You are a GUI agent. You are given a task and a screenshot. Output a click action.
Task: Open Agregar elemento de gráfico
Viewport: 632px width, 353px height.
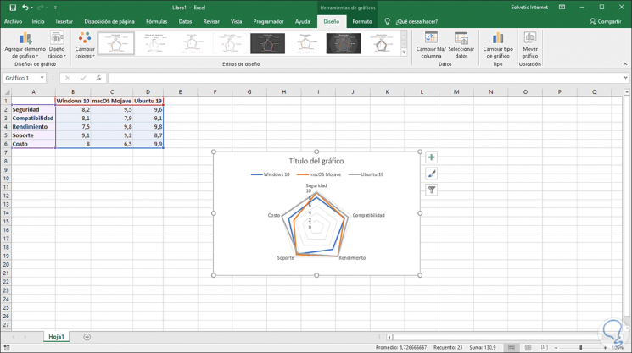(25, 45)
